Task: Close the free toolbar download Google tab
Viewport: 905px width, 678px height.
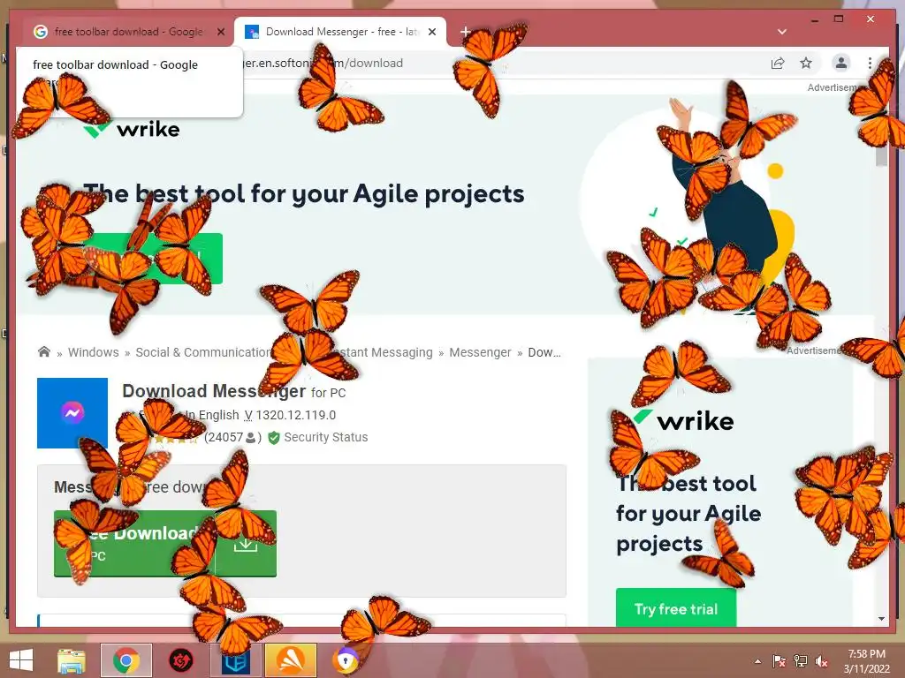Action: tap(220, 32)
